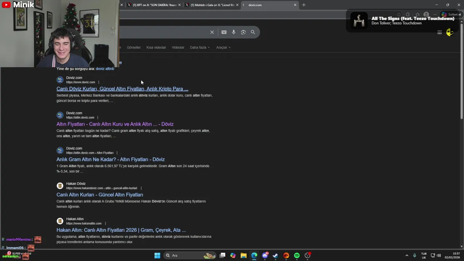
Task: Start voice search with the microphone icon
Action: 234,32
